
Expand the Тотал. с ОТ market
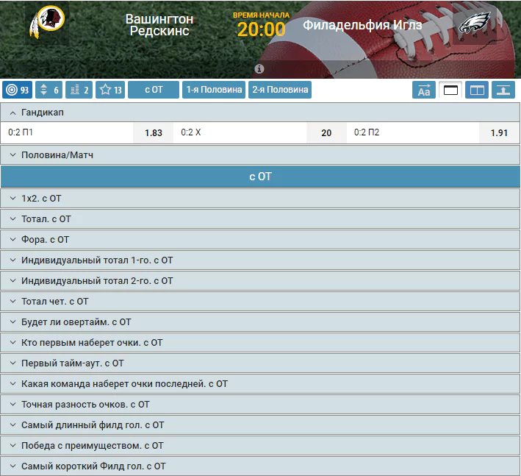[260, 219]
